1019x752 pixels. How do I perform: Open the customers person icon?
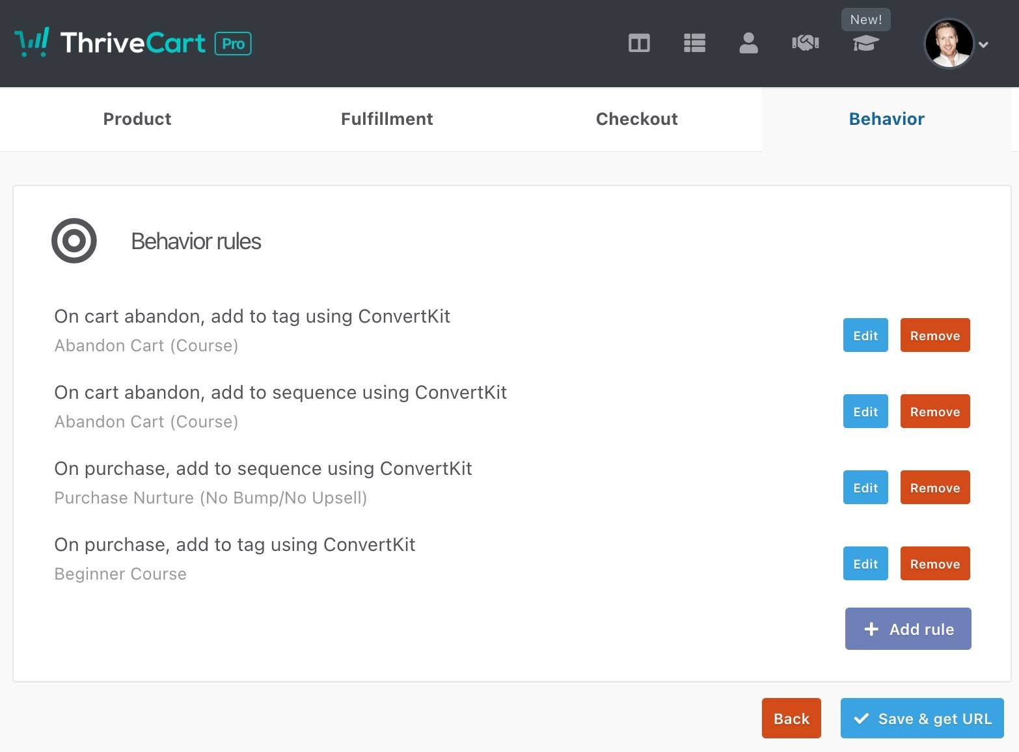[x=748, y=44]
